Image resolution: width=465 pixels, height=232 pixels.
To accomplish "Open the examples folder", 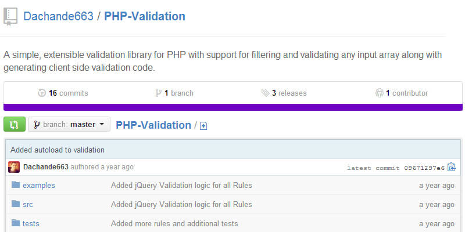I will 39,186.
